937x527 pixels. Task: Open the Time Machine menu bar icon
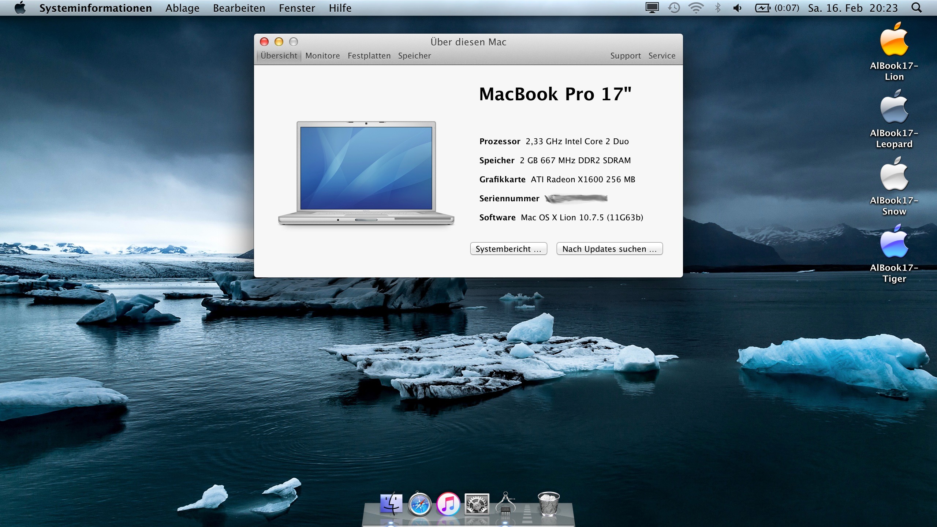pyautogui.click(x=674, y=8)
